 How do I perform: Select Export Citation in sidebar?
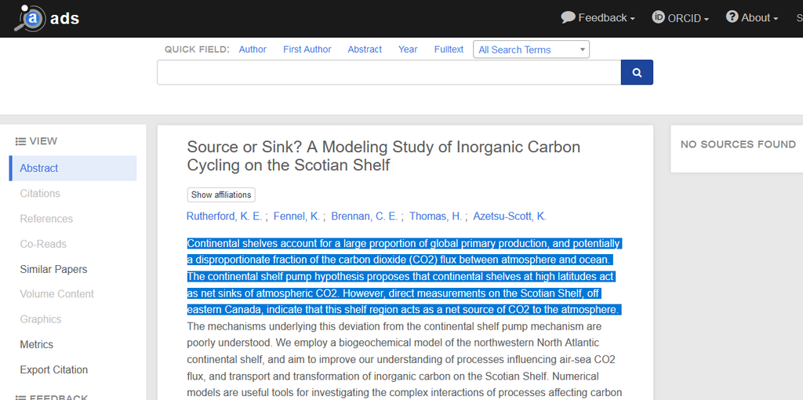coord(54,369)
